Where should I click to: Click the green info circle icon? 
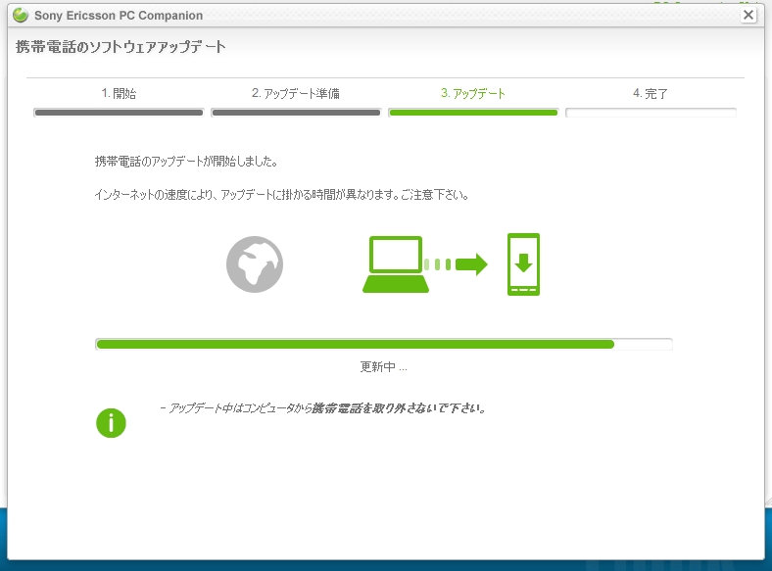(111, 422)
